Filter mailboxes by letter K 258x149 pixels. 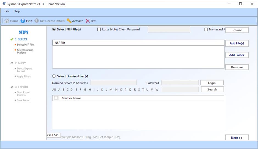(x=102, y=90)
